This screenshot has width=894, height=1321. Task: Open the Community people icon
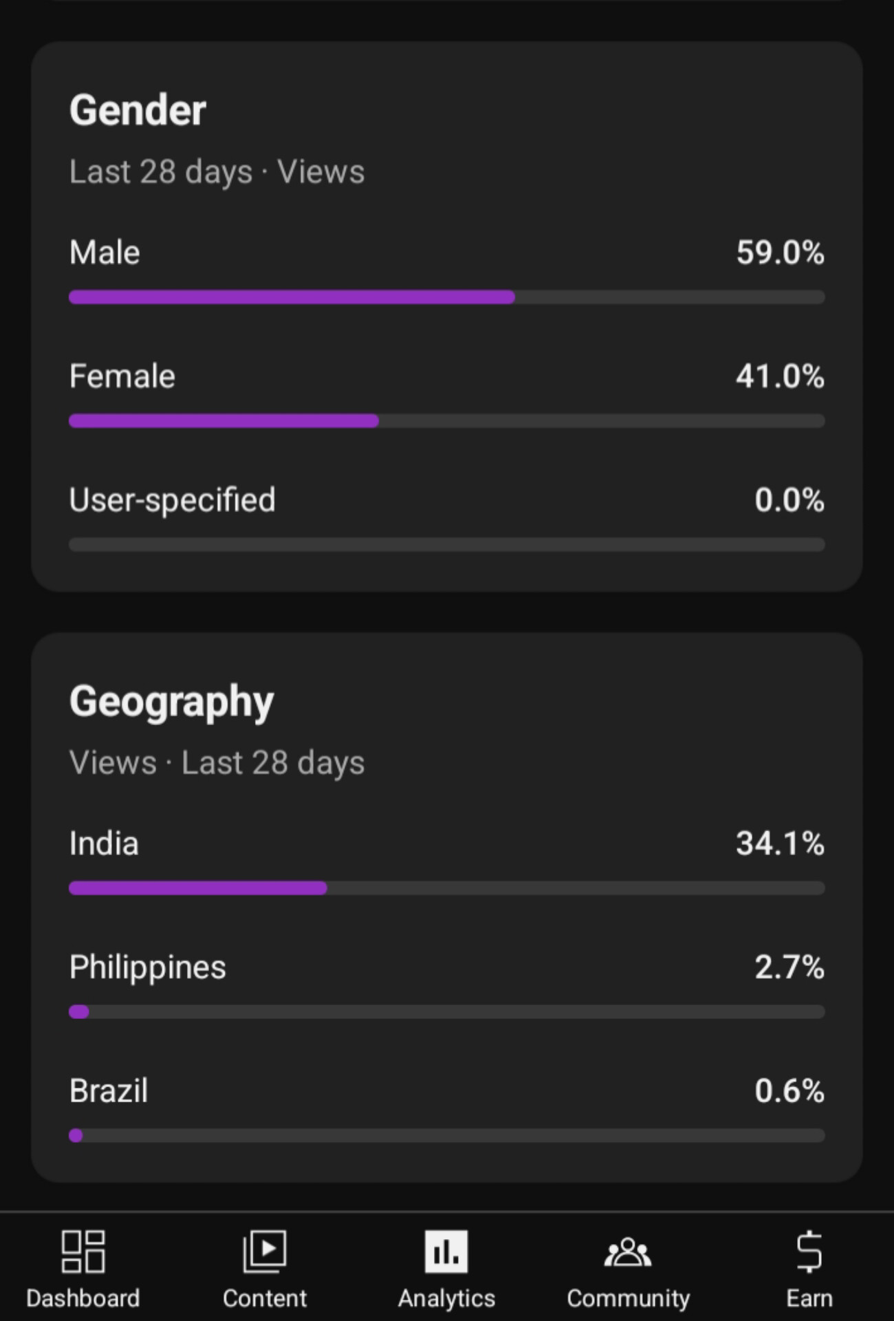(x=628, y=1252)
